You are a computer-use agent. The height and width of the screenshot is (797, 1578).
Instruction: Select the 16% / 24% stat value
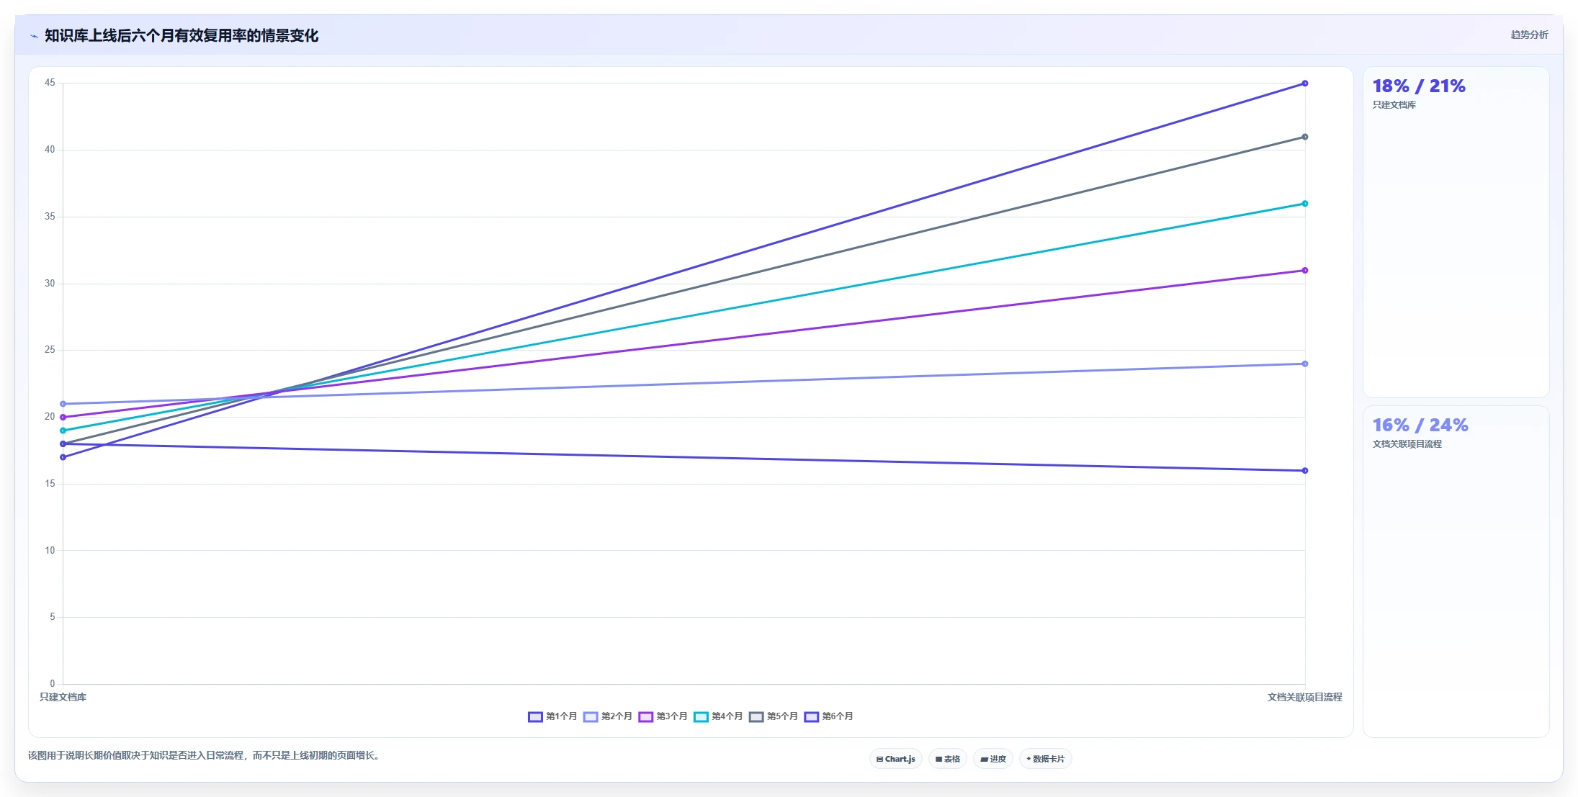pos(1420,425)
